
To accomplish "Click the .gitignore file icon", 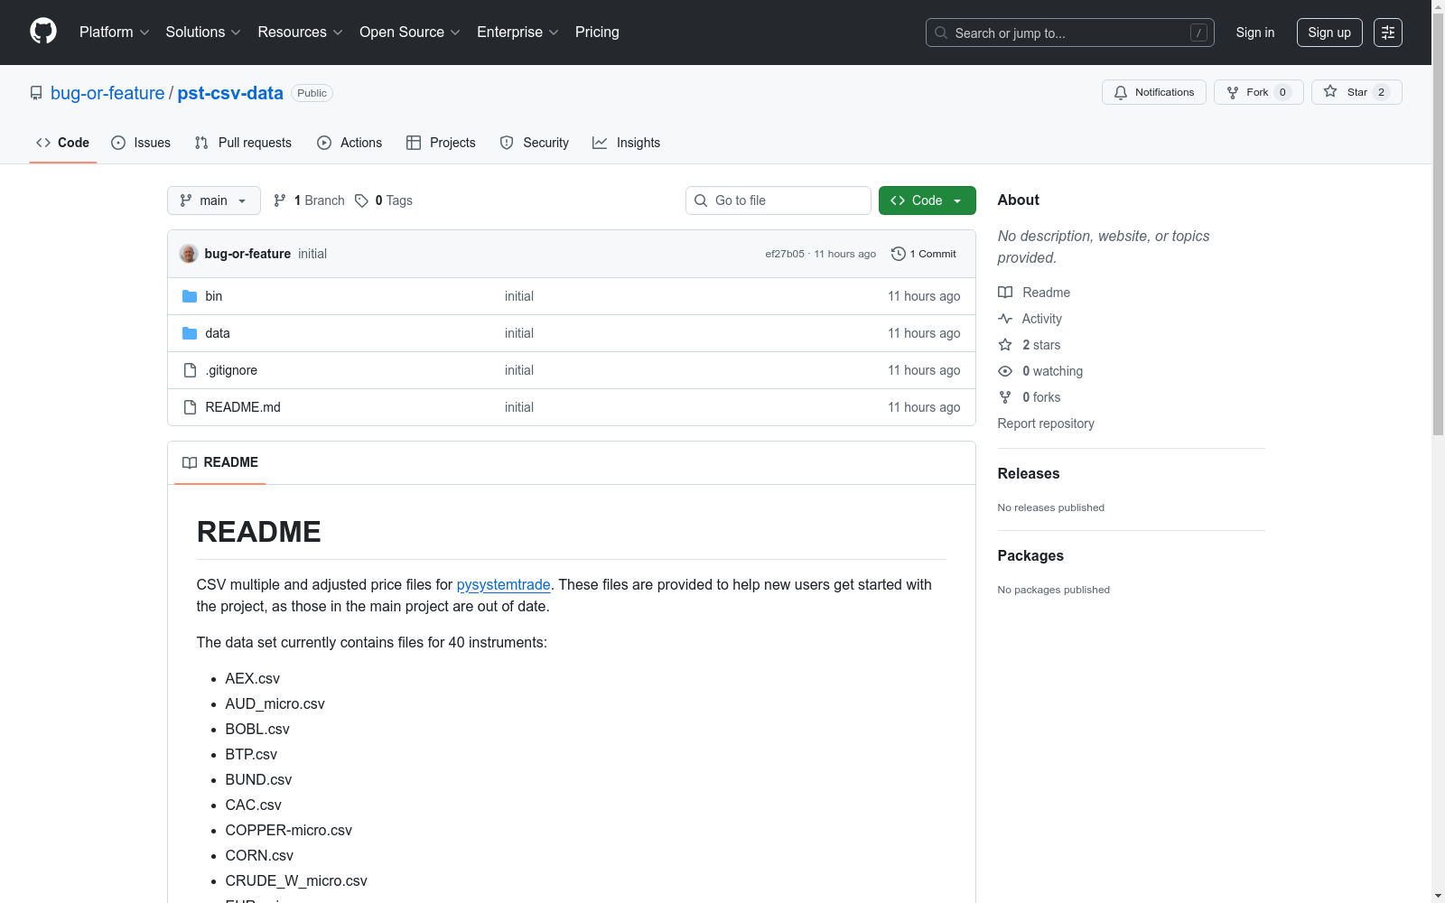I will click(x=190, y=370).
